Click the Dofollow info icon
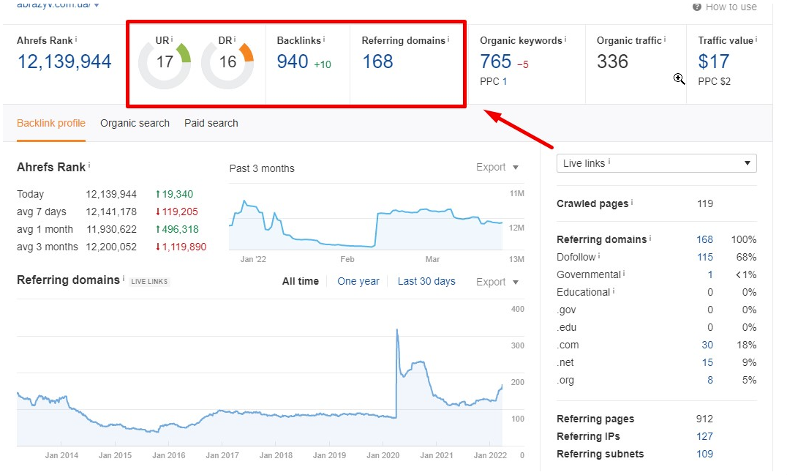The height and width of the screenshot is (475, 787). click(599, 257)
